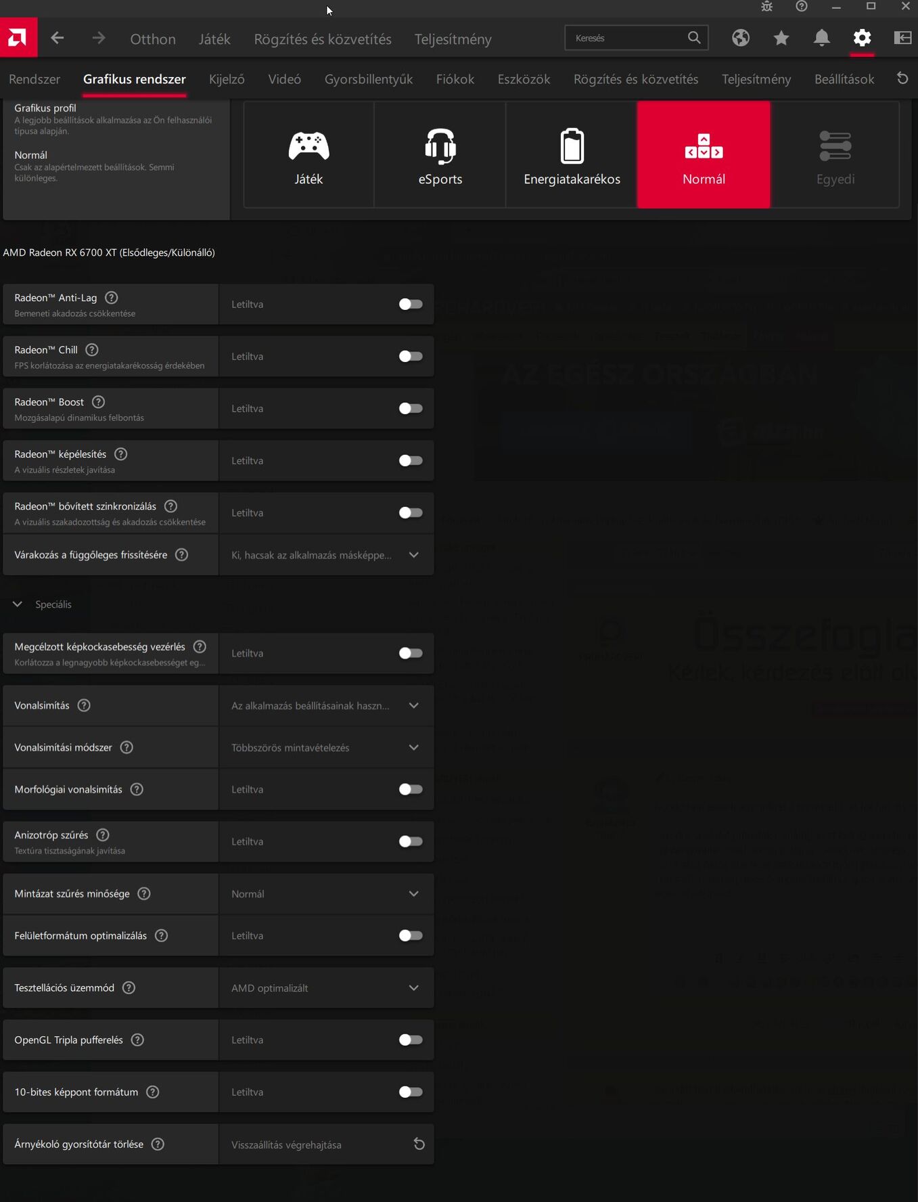Enable the Radeon Anti-Lag toggle
The width and height of the screenshot is (918, 1202).
point(410,304)
